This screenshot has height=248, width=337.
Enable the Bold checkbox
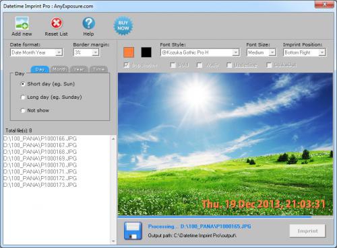(x=173, y=65)
